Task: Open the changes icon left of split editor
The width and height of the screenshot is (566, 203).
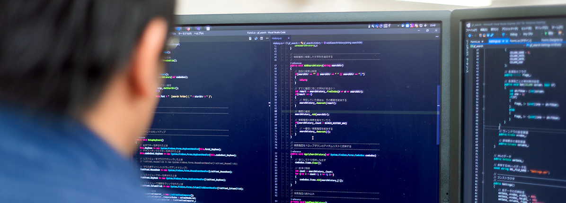Action: click(256, 38)
